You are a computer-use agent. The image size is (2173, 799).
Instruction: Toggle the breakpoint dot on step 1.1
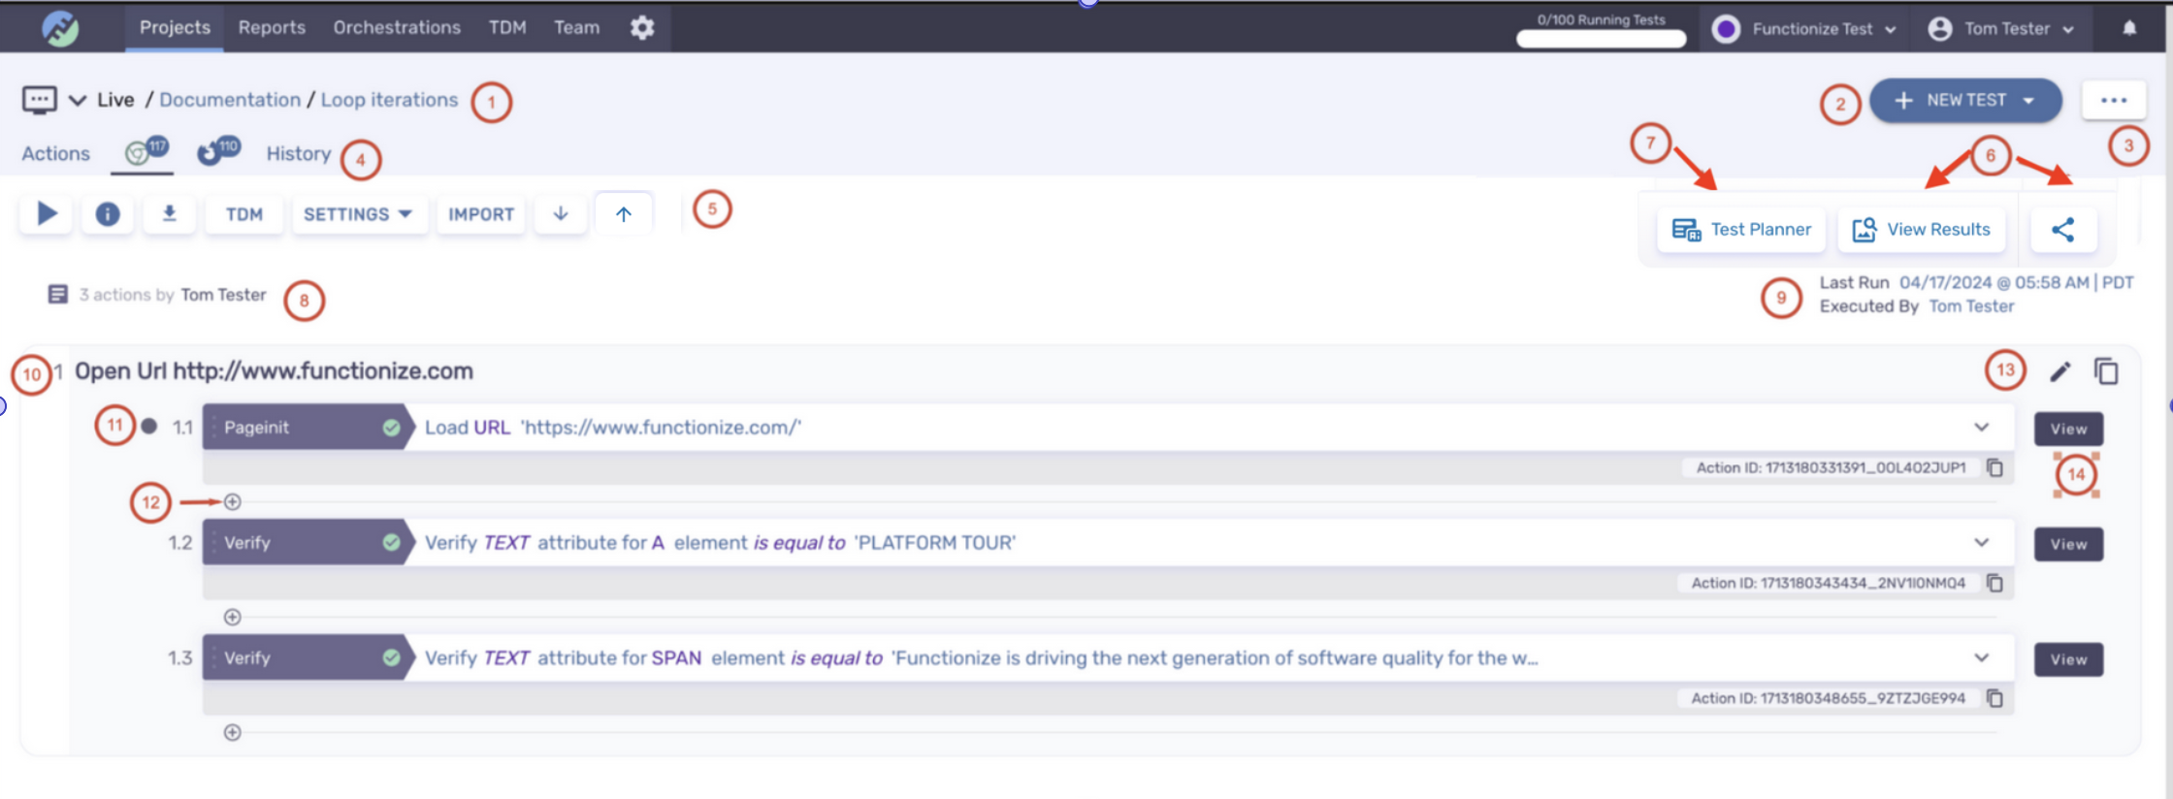pyautogui.click(x=148, y=426)
